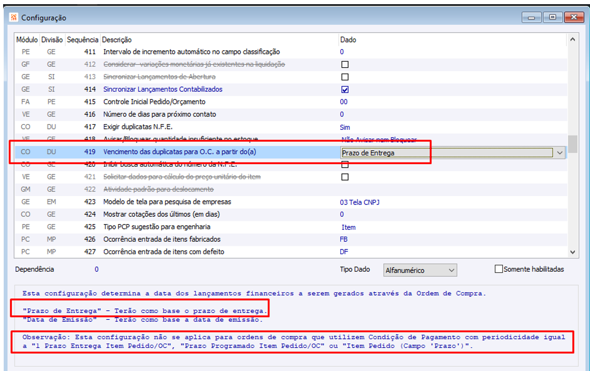
Task: Click the FB value of row 426
Action: point(343,240)
